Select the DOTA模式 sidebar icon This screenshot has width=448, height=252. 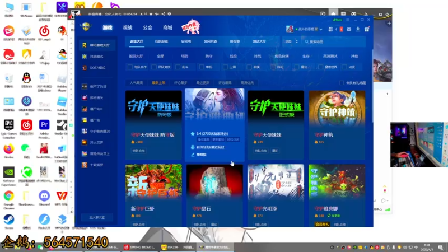point(85,68)
